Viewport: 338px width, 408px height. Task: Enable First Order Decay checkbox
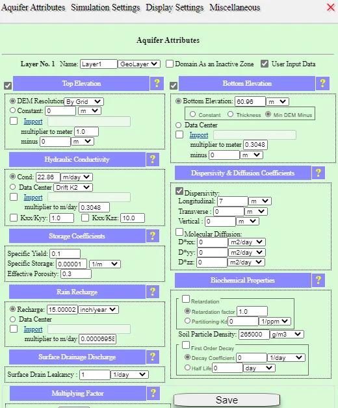click(186, 345)
